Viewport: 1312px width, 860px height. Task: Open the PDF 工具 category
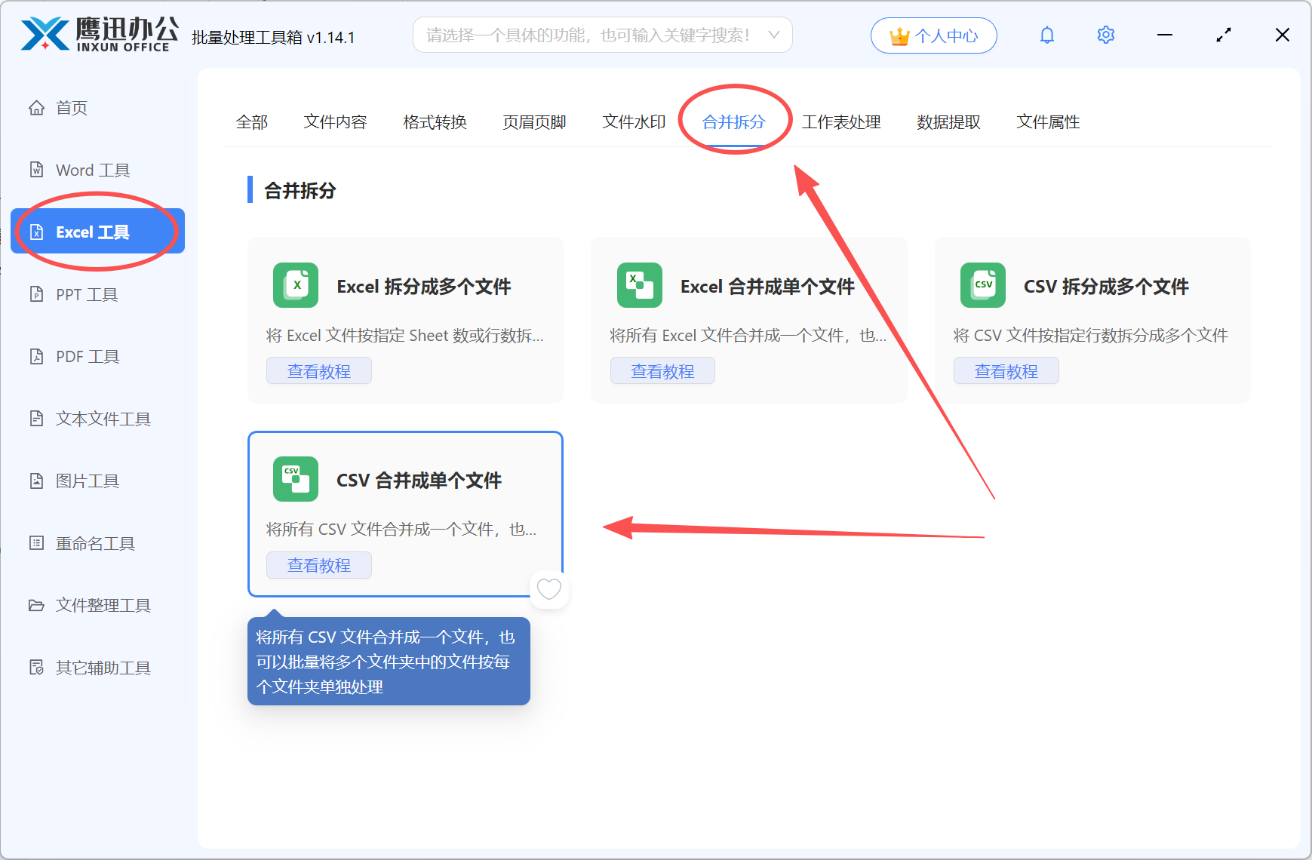click(x=86, y=355)
